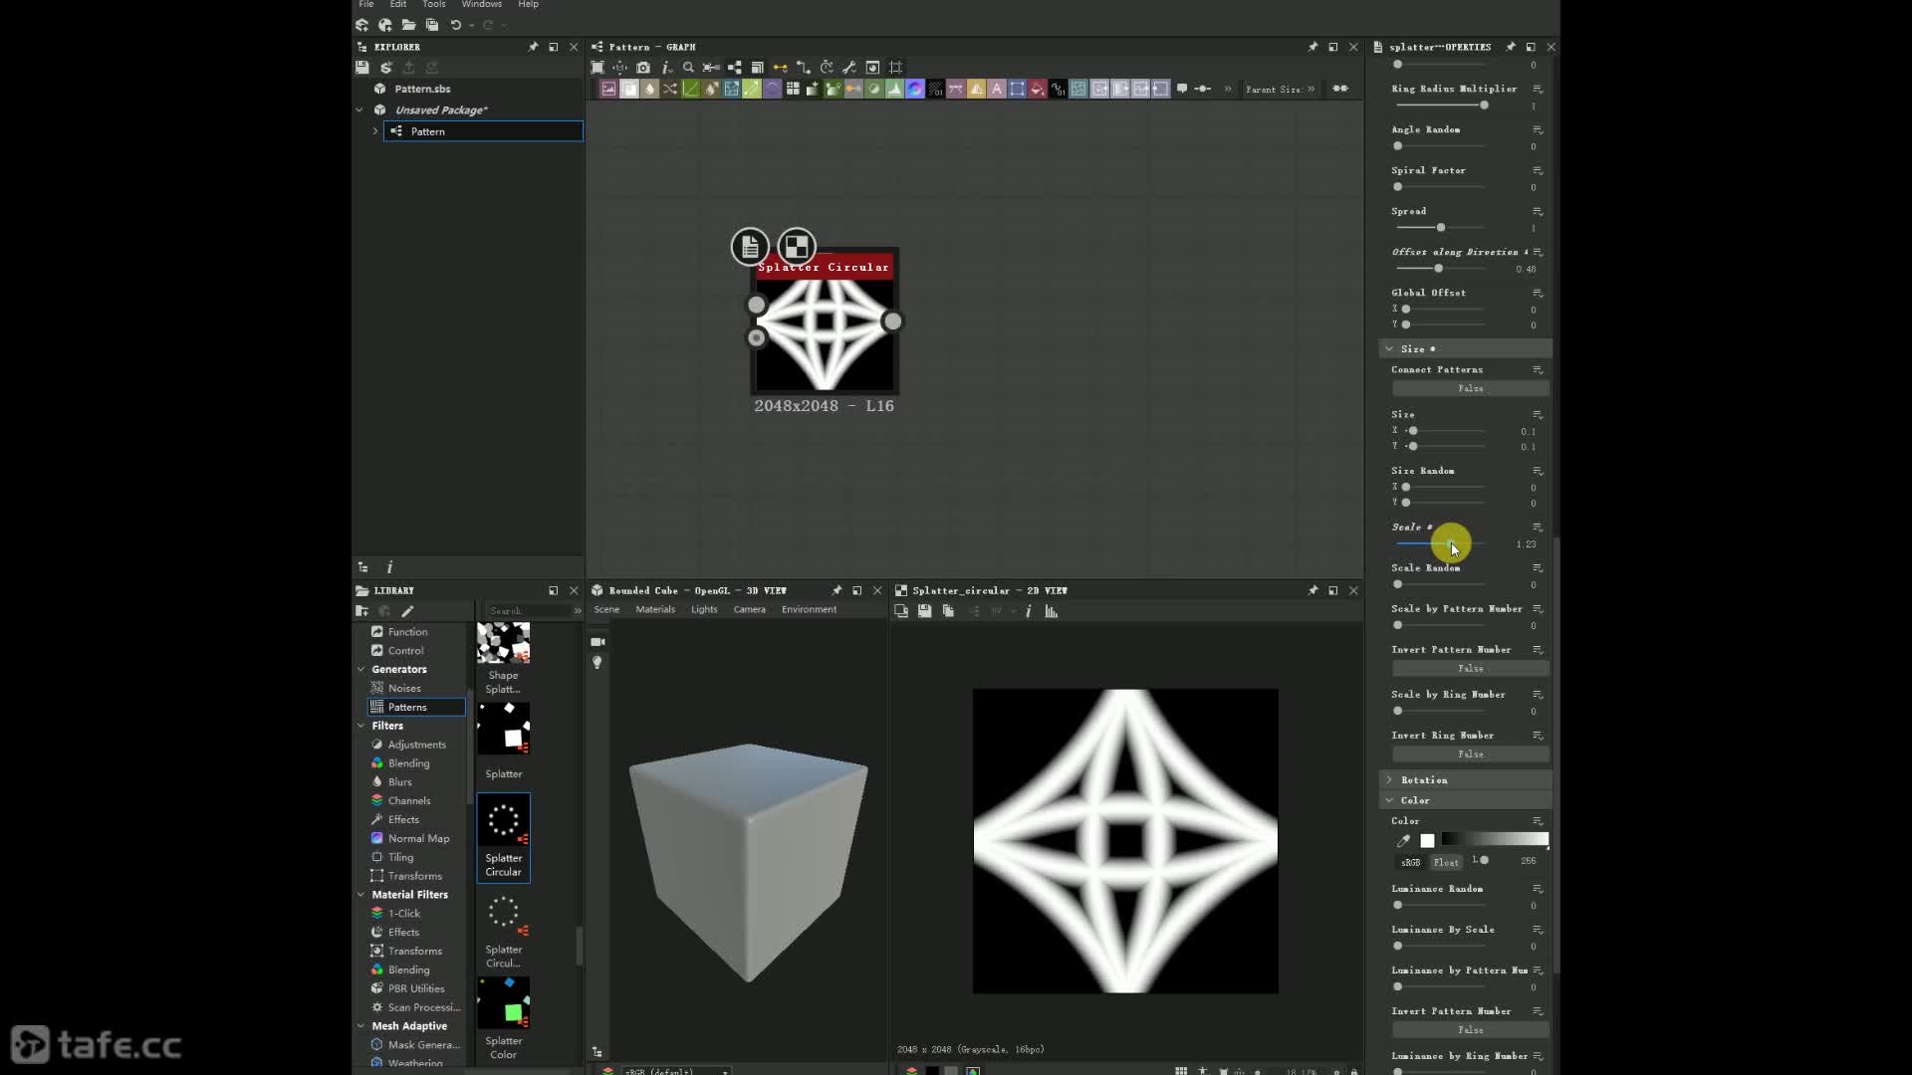The height and width of the screenshot is (1075, 1912).
Task: Click the open file folder icon
Action: pyautogui.click(x=408, y=25)
